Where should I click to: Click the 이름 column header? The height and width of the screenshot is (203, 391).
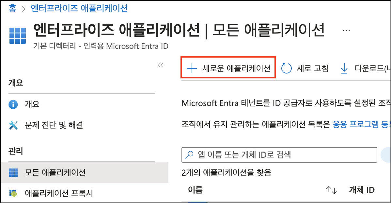point(195,190)
